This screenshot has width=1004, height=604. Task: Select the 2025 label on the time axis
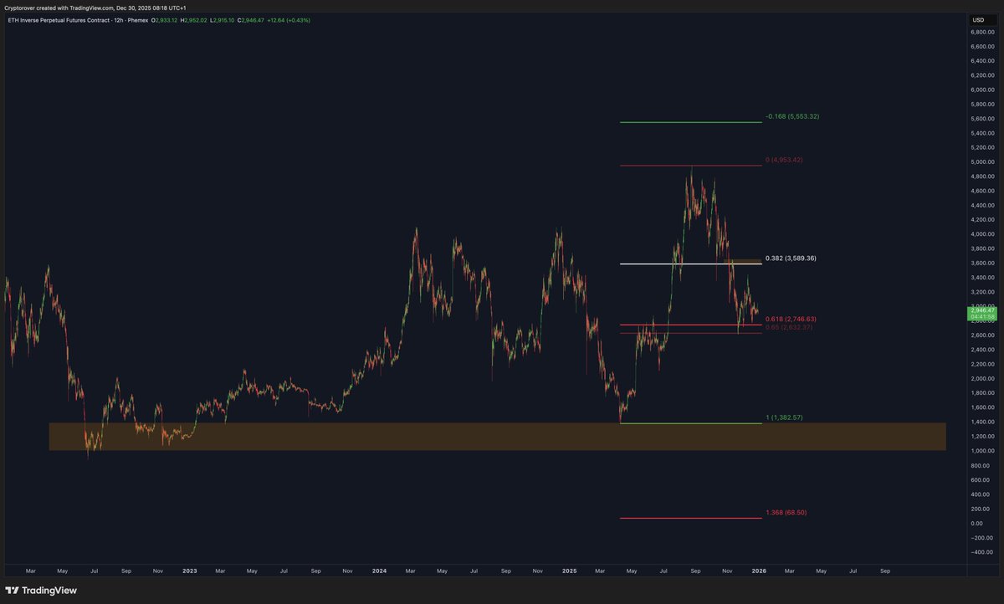tap(570, 571)
